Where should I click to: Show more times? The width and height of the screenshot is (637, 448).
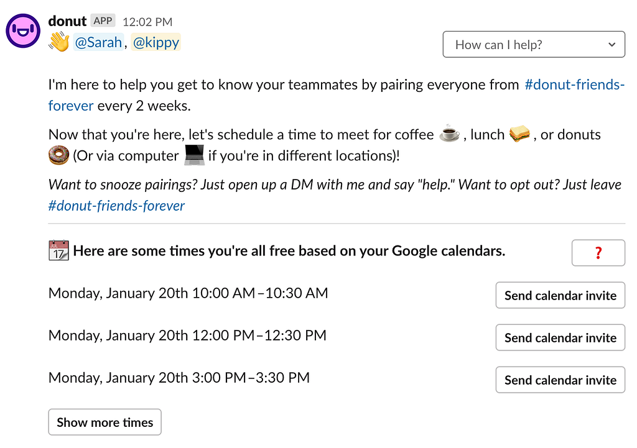click(105, 422)
